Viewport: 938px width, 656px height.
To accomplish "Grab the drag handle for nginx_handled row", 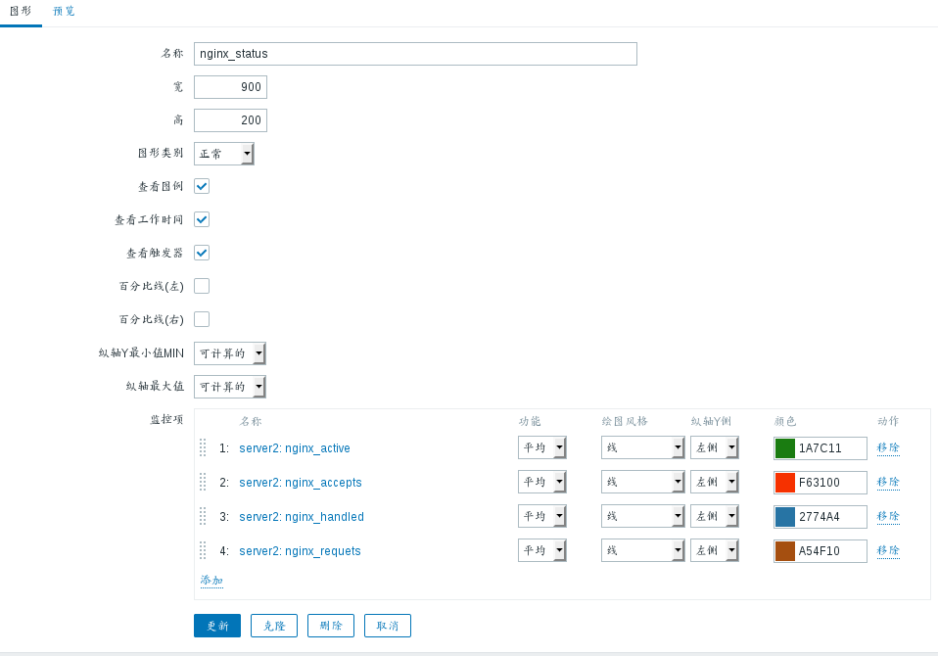I will click(x=203, y=516).
